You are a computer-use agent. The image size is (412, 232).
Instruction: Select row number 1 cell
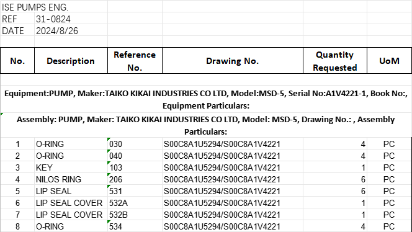pos(17,144)
